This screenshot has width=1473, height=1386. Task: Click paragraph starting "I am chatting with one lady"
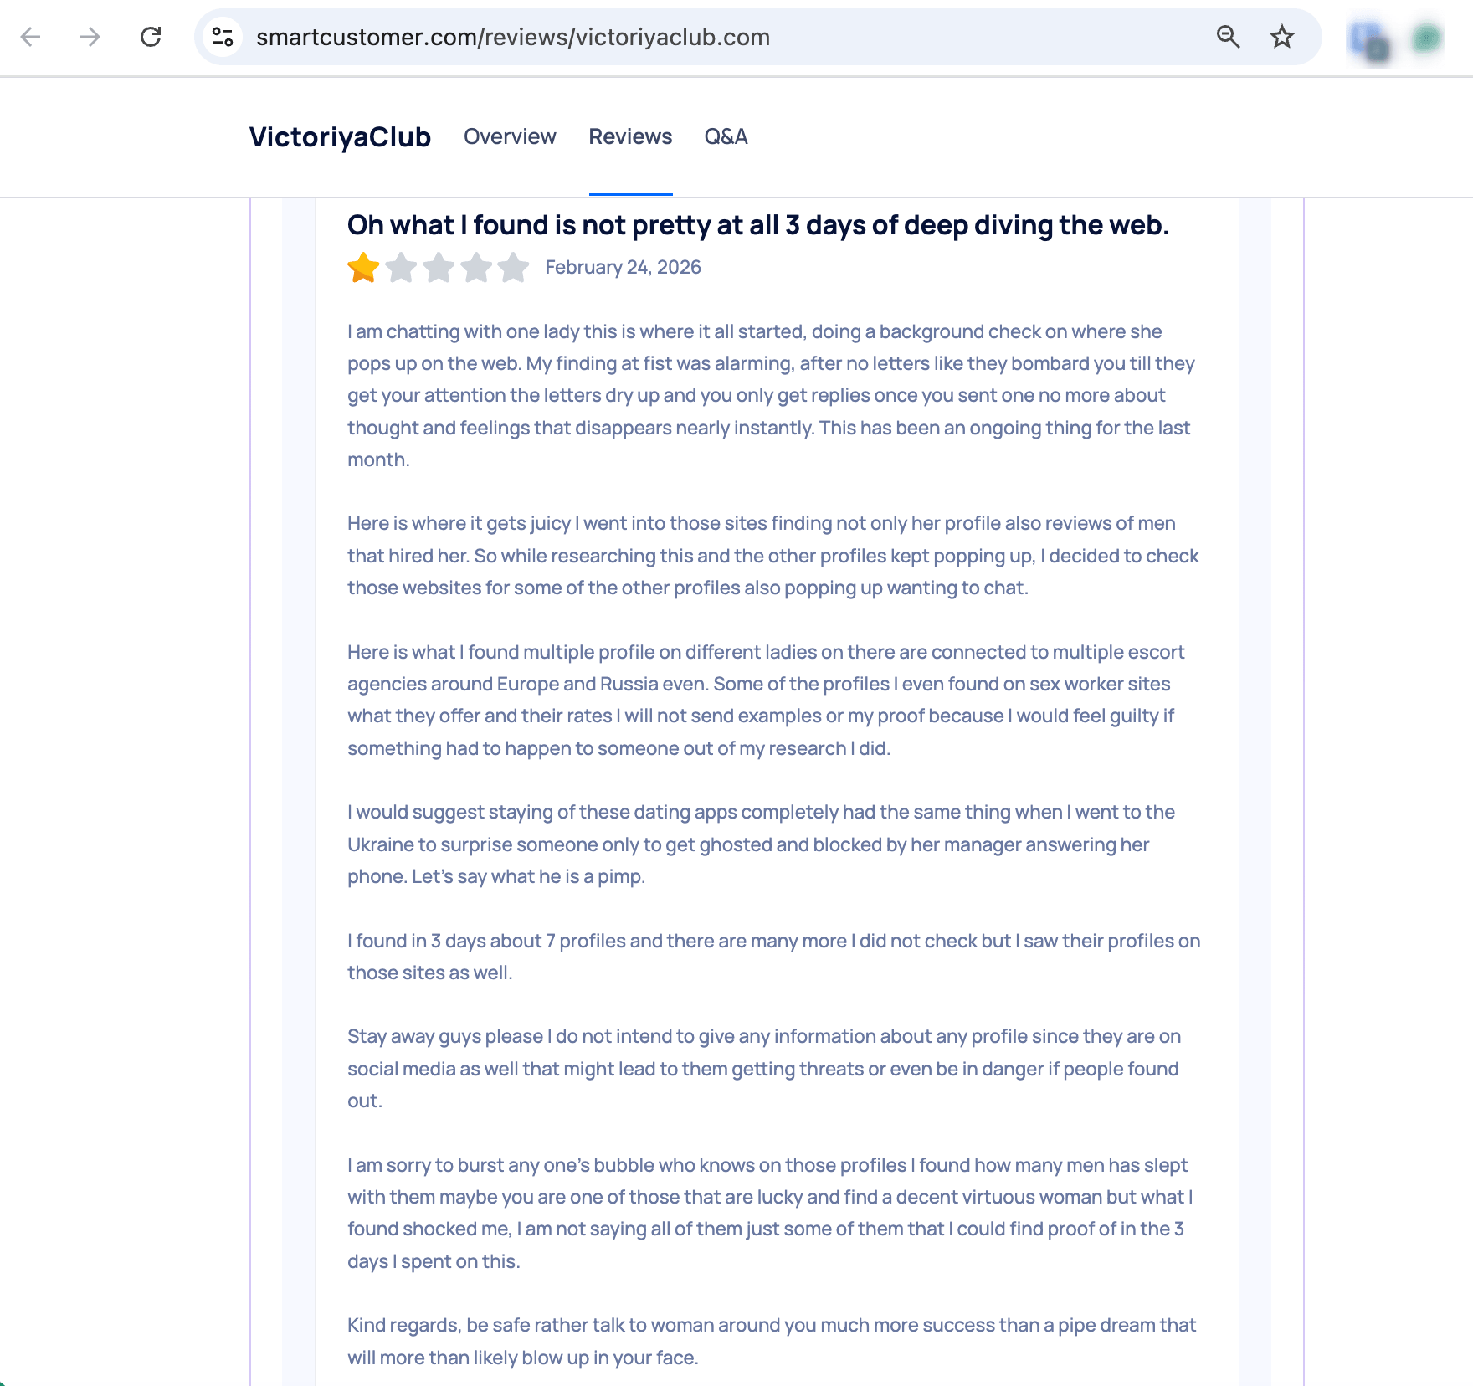tap(771, 396)
